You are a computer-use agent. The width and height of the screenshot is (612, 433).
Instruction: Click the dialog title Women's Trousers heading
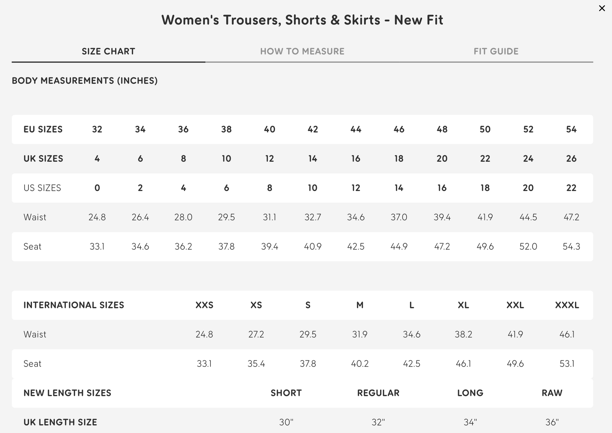tap(302, 20)
